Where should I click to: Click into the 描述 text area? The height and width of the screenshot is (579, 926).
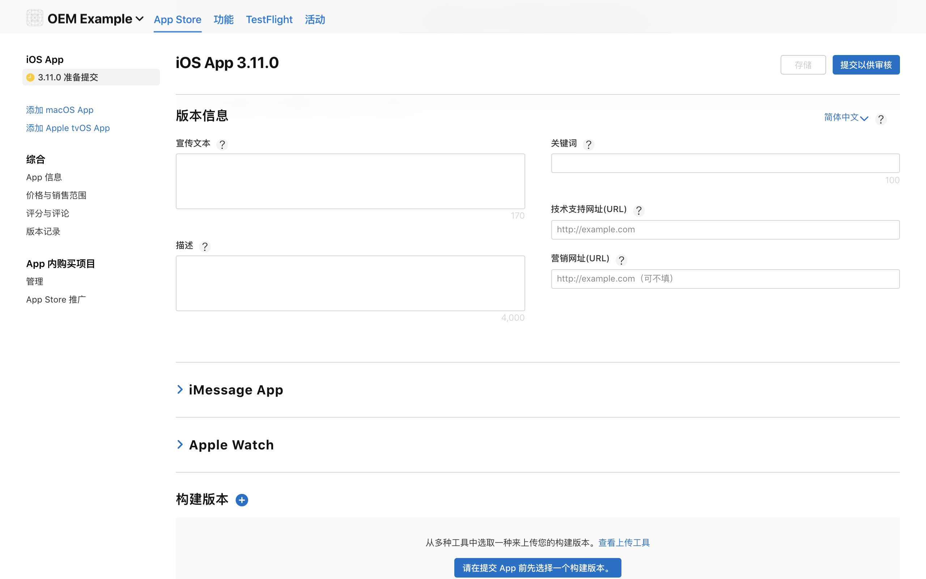(350, 283)
